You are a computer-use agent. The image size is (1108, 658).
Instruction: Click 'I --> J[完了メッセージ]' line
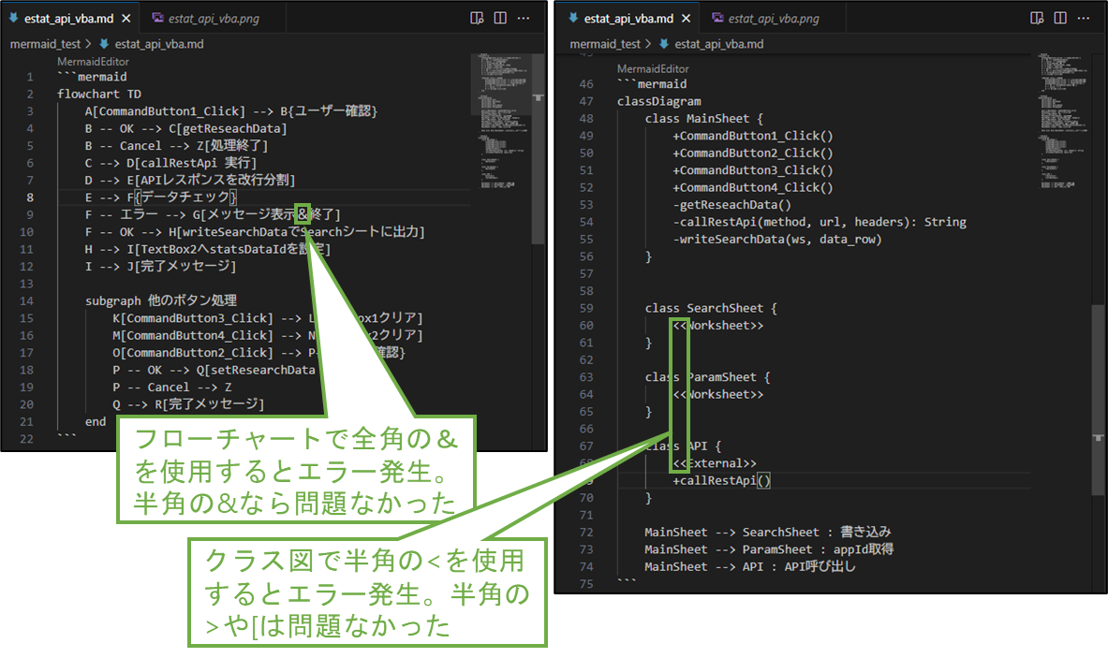tap(160, 267)
